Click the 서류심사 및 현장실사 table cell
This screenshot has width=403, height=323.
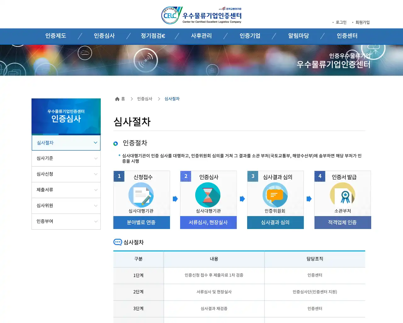coord(214,292)
